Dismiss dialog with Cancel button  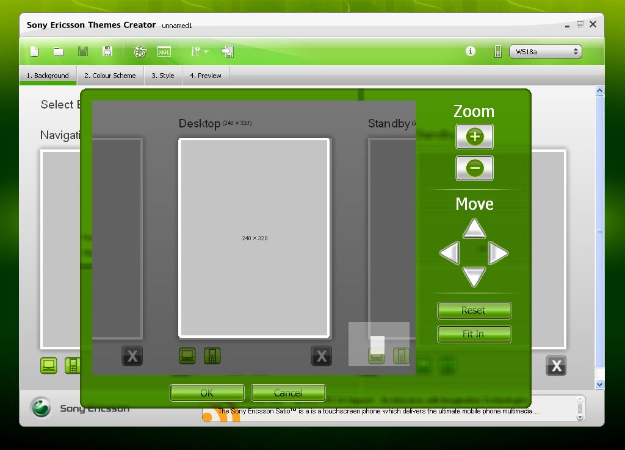click(x=288, y=393)
